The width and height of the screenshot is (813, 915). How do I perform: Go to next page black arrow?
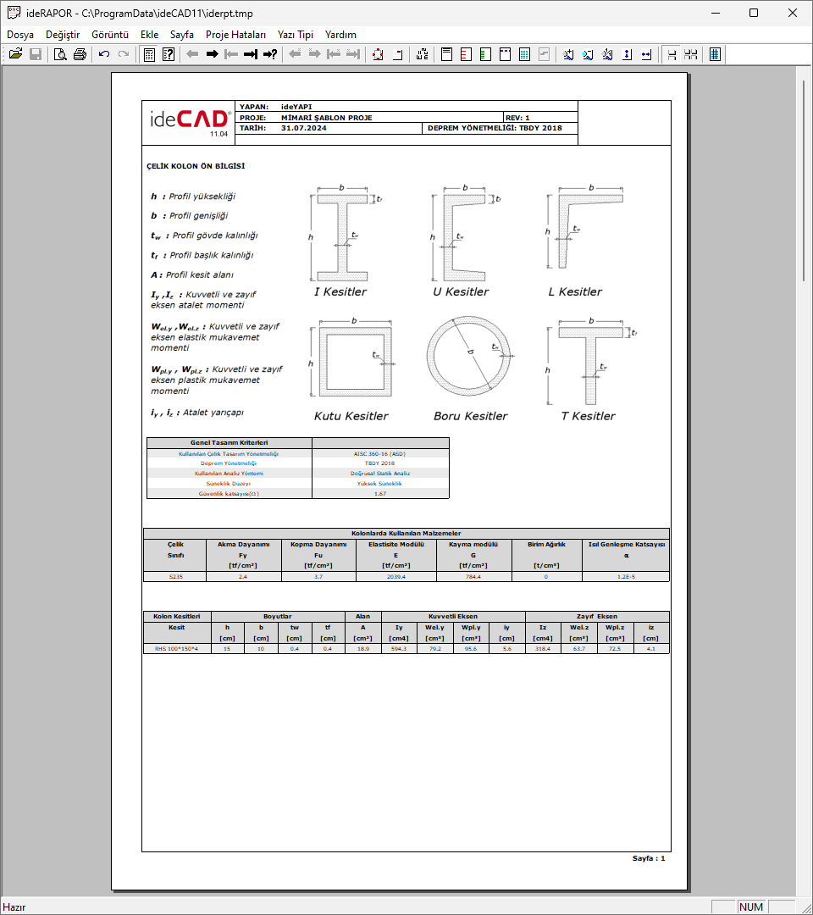click(x=212, y=54)
